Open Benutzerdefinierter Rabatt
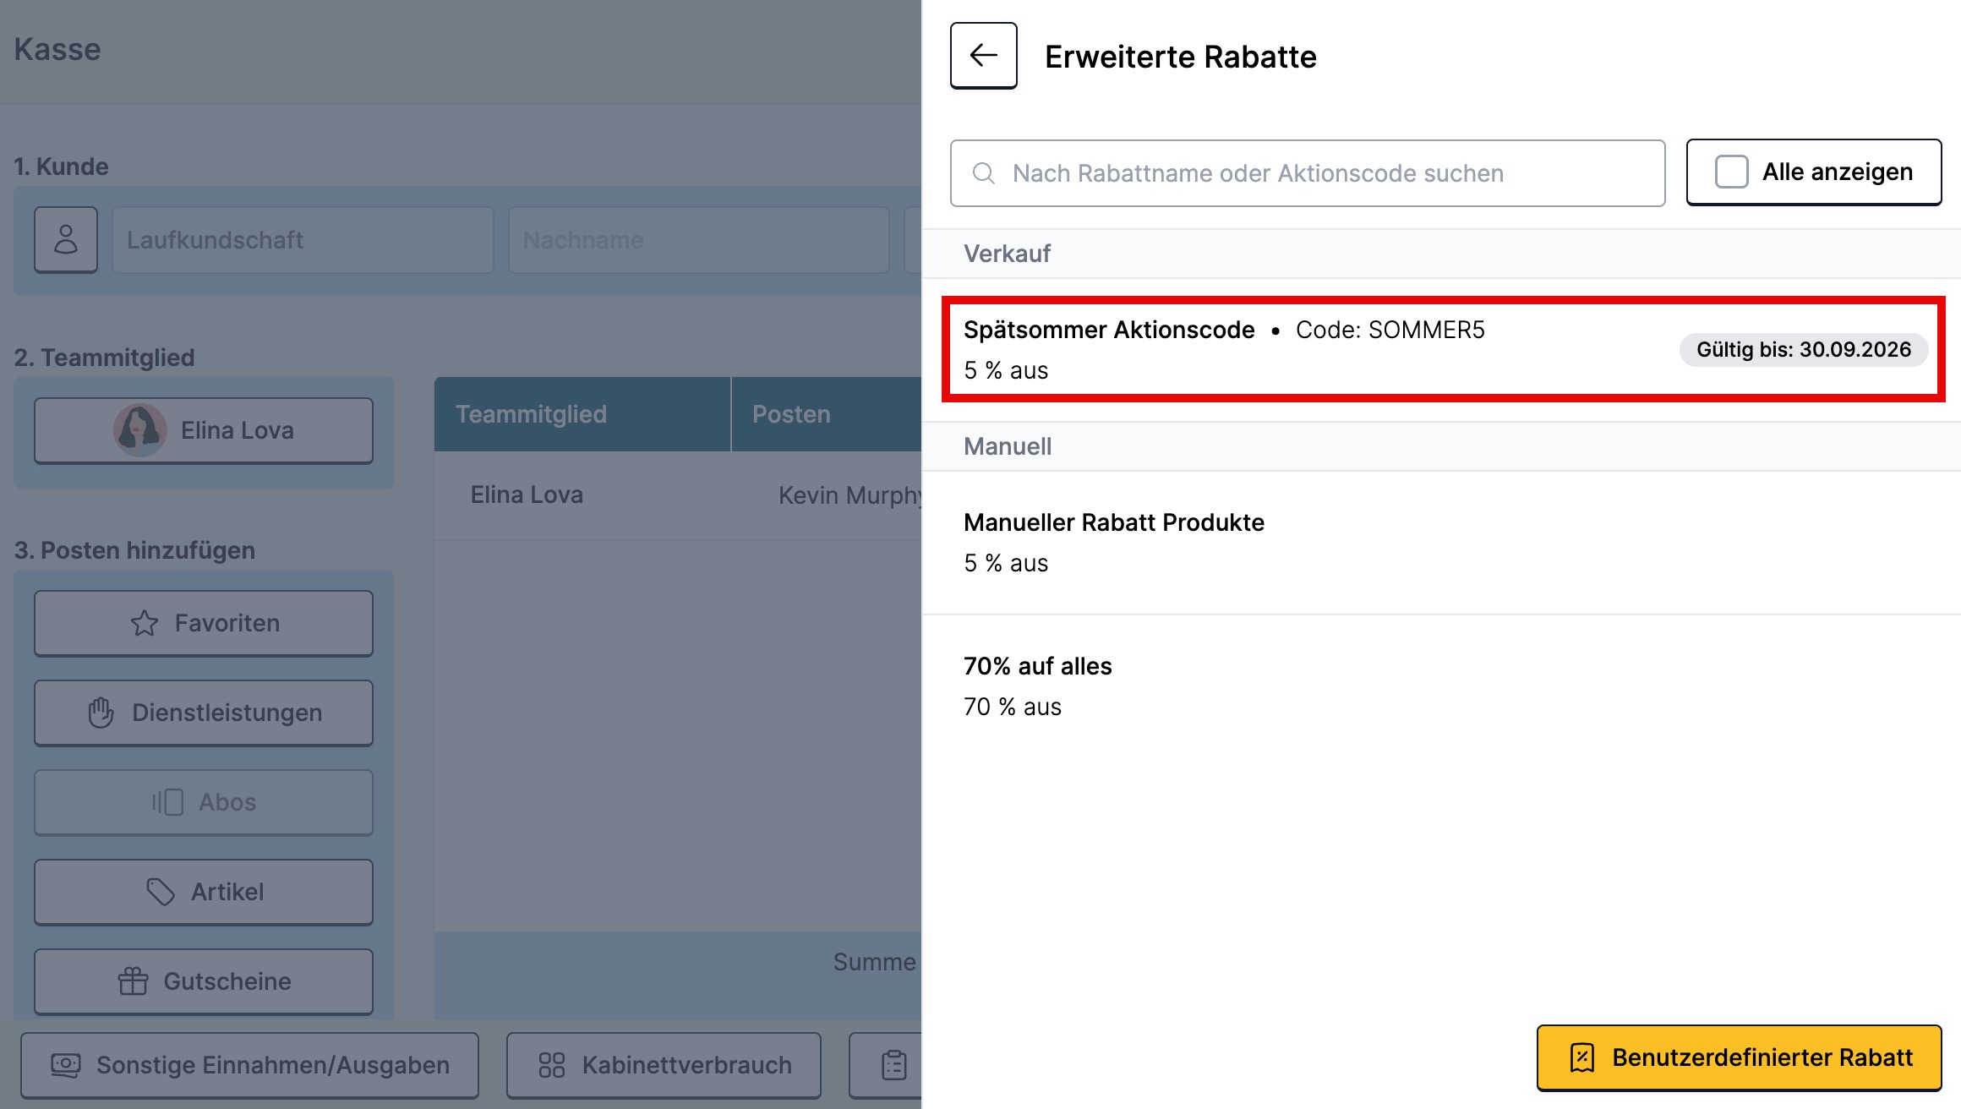1961x1109 pixels. (x=1740, y=1057)
